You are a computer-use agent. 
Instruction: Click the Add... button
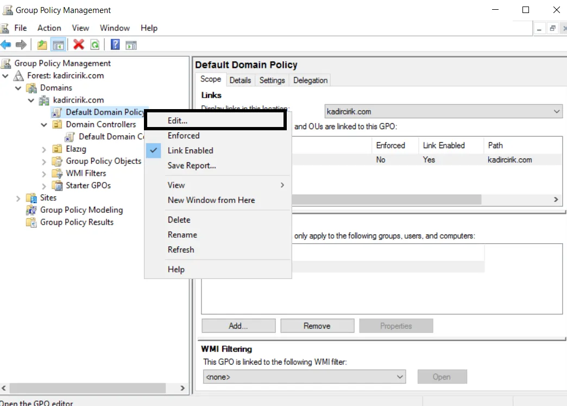point(238,326)
